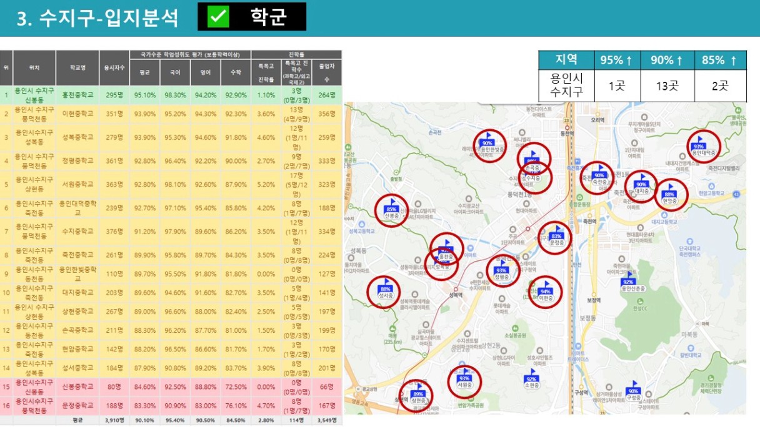Image resolution: width=760 pixels, height=427 pixels.
Task: Click the 3,910명 total in the bottom row
Action: (114, 420)
